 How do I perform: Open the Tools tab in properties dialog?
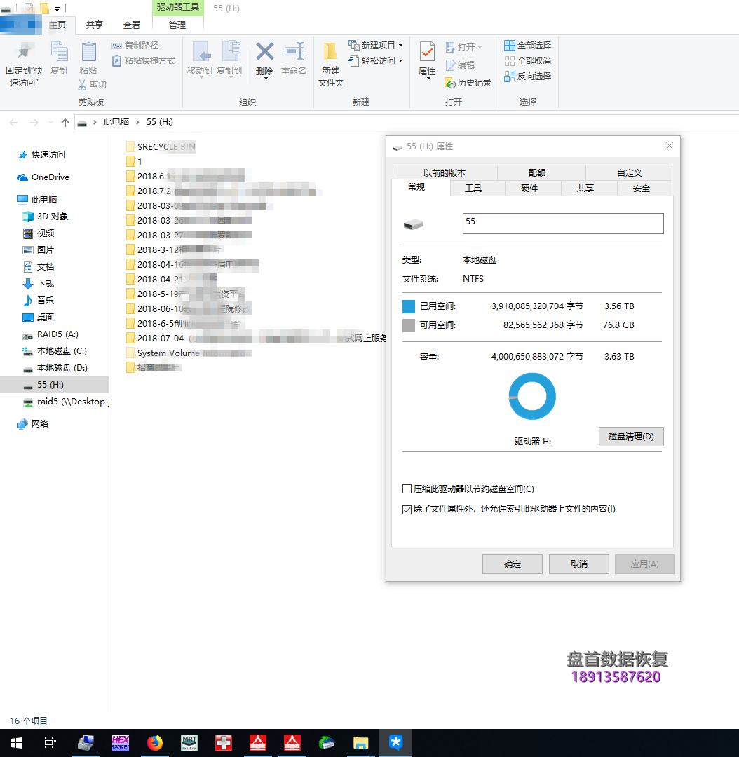pos(473,189)
